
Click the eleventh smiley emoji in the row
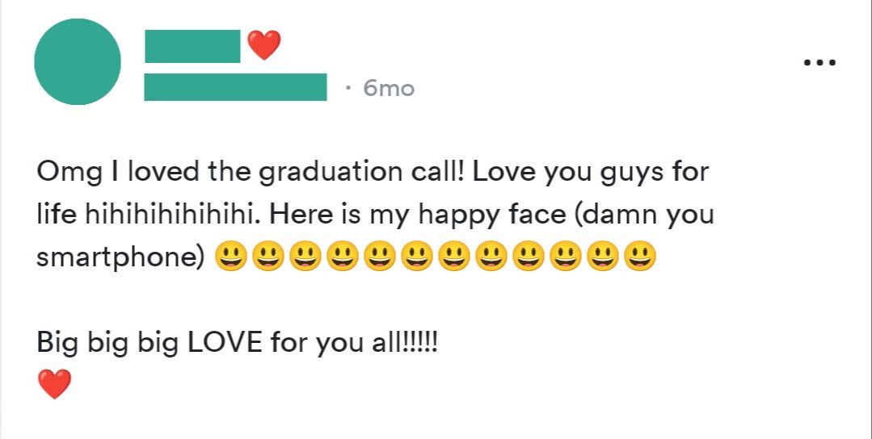pyautogui.click(x=602, y=258)
